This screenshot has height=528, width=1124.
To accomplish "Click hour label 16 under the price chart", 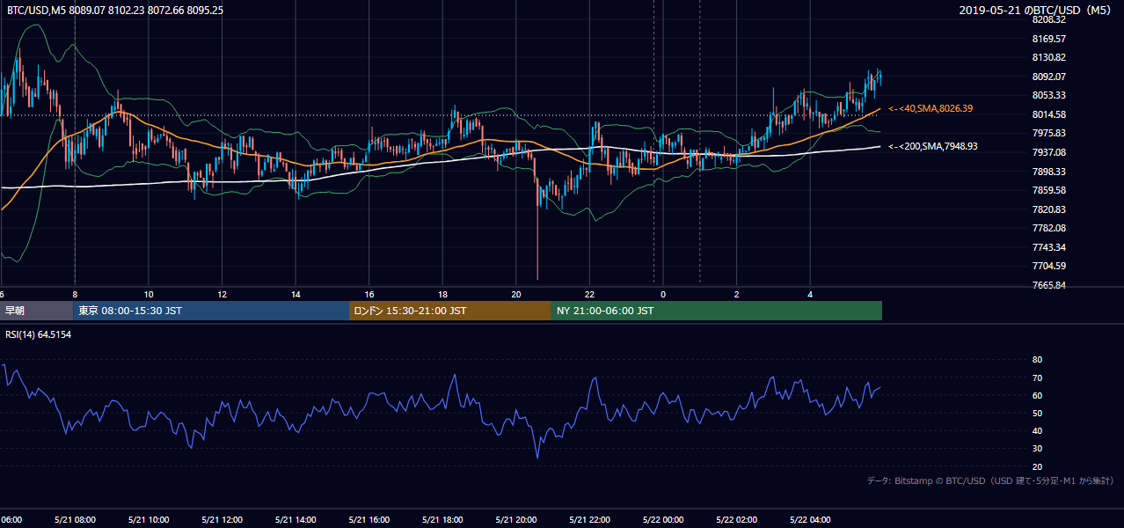I will coord(369,294).
